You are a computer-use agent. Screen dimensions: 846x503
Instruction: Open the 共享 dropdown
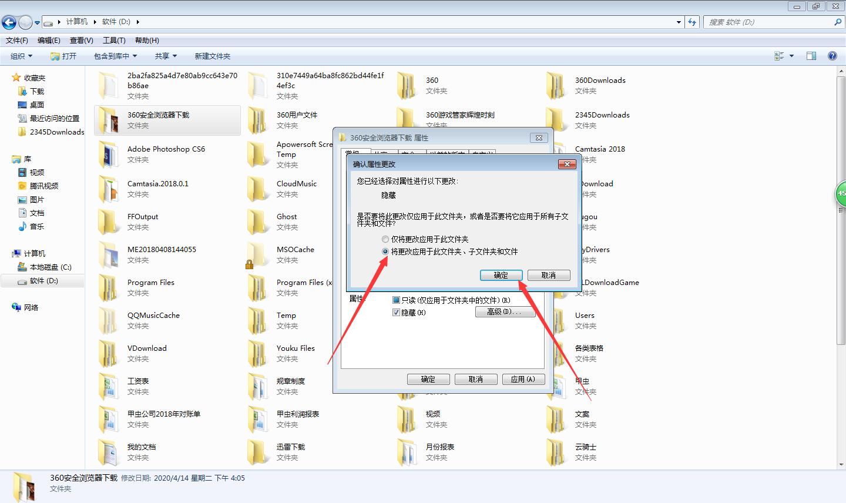coord(166,56)
